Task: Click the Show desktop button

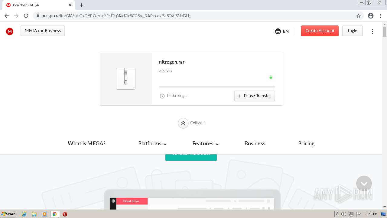Action: click(x=384, y=214)
